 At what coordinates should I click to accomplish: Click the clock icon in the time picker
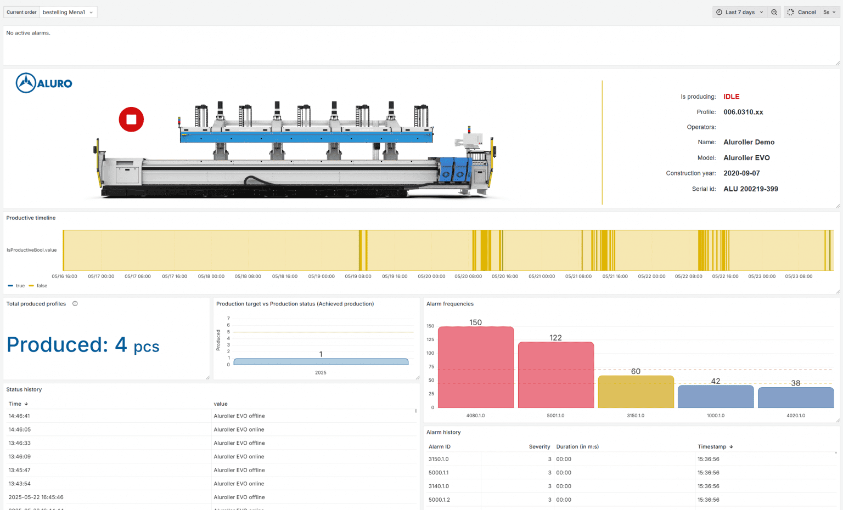[x=718, y=12]
